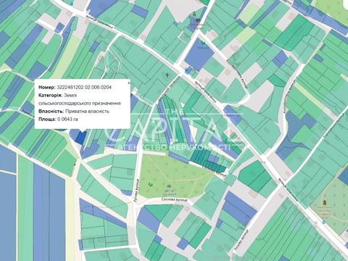The width and height of the screenshot is (348, 261).
Task: Click the Приватна власність ownership text
Action: [87, 111]
